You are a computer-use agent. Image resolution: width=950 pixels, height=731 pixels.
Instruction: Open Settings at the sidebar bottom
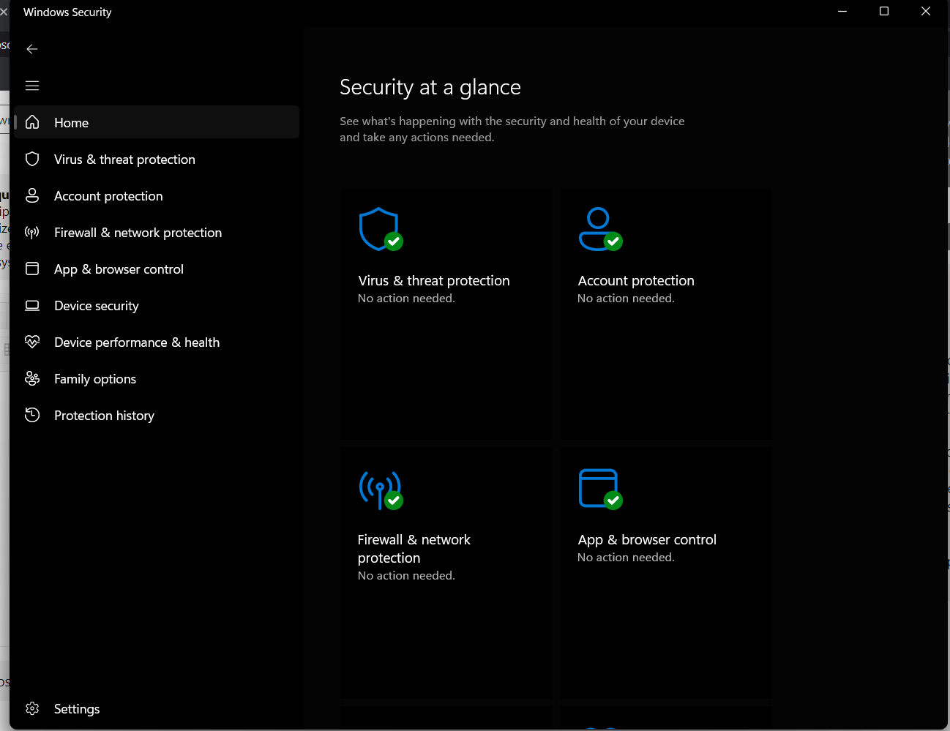click(157, 708)
